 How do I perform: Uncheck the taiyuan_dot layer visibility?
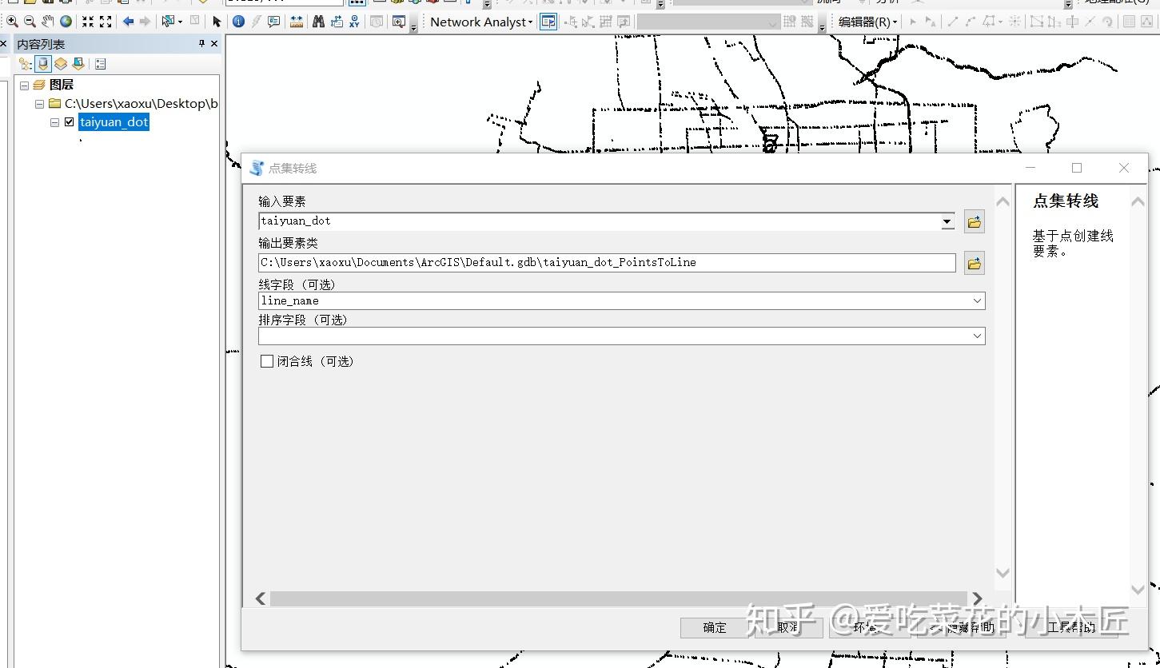tap(70, 122)
